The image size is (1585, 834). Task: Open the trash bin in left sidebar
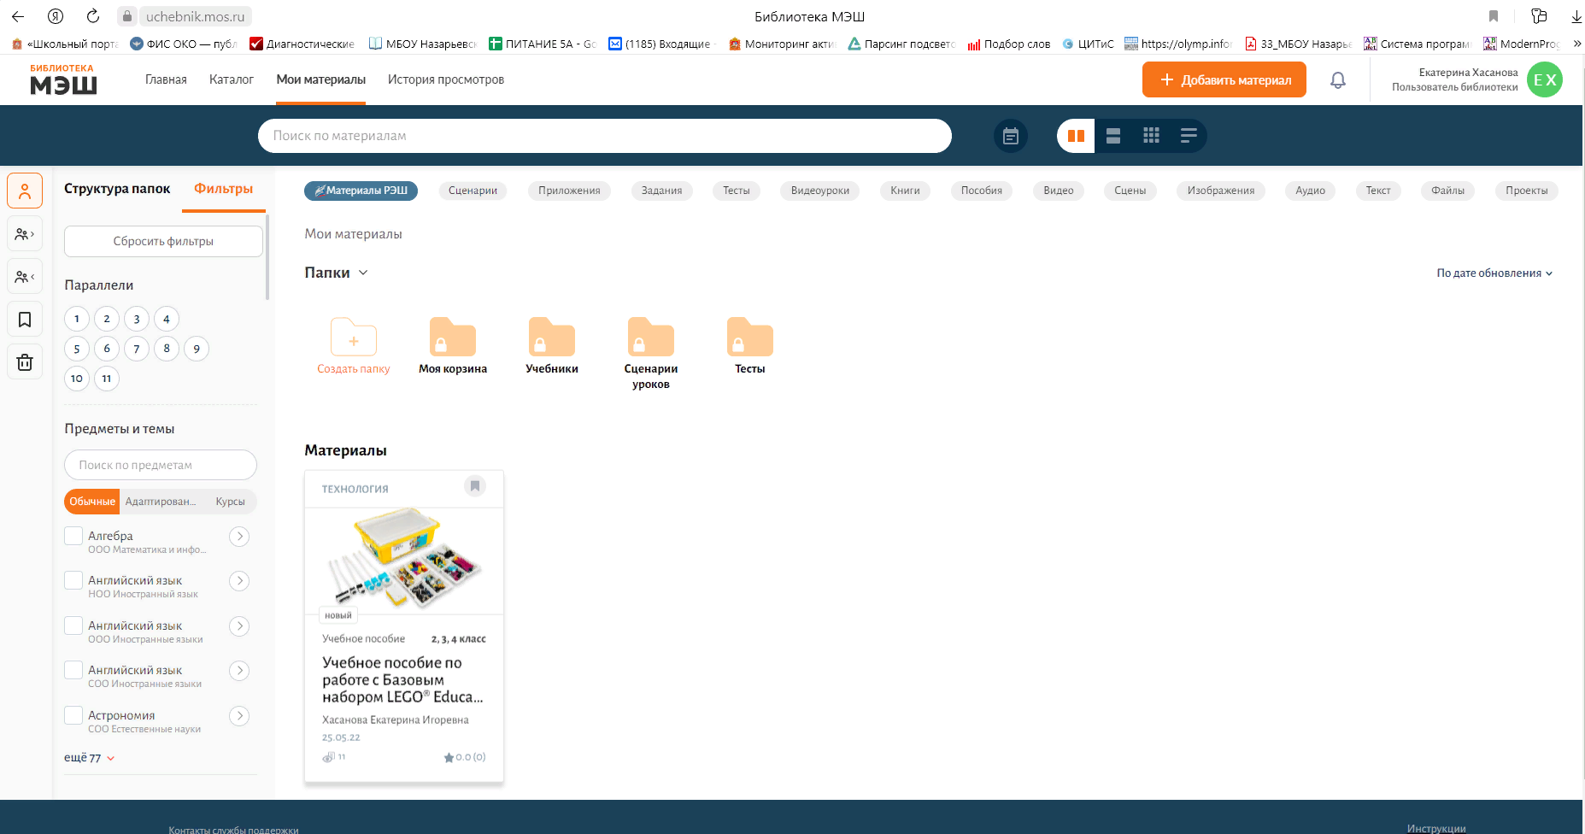25,362
